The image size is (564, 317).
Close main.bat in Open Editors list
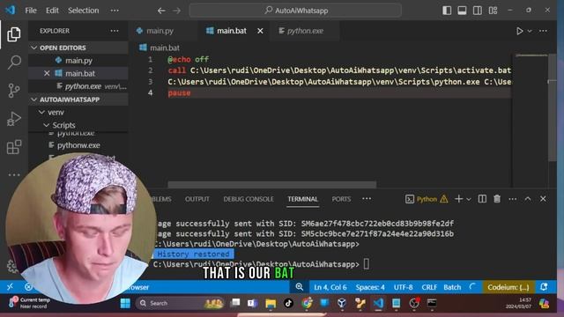(x=47, y=73)
